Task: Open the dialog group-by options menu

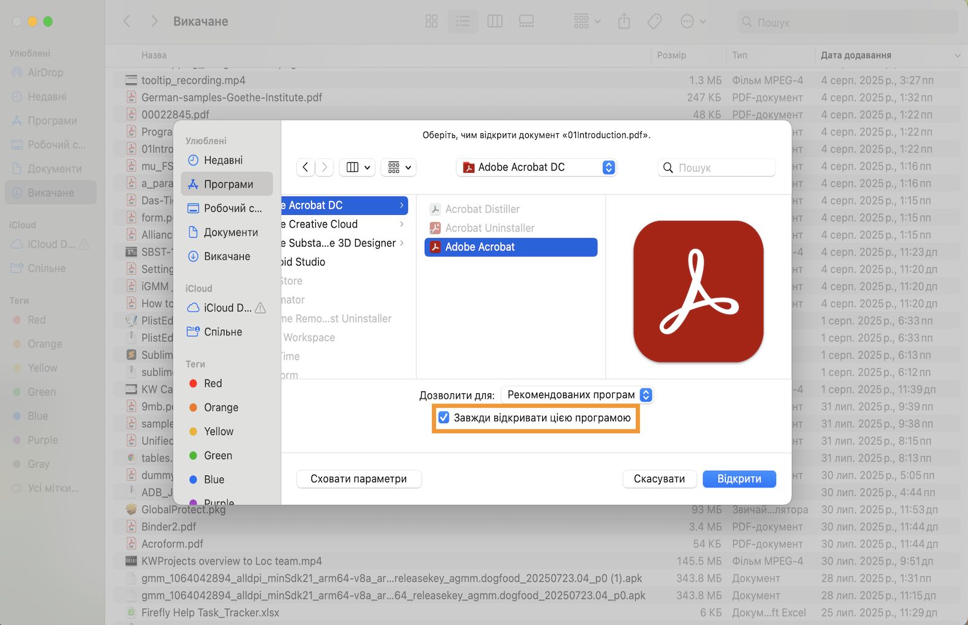Action: (x=399, y=167)
